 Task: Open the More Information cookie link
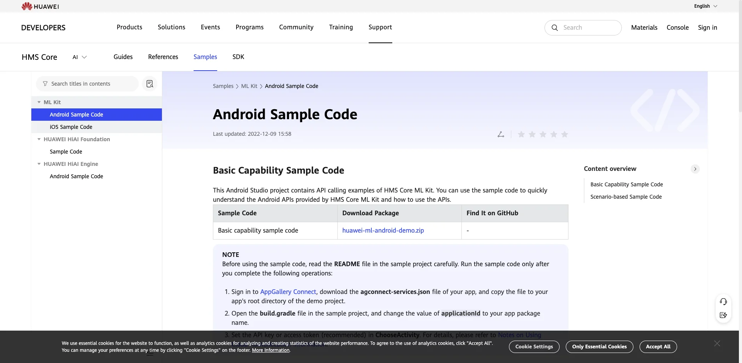(271, 350)
